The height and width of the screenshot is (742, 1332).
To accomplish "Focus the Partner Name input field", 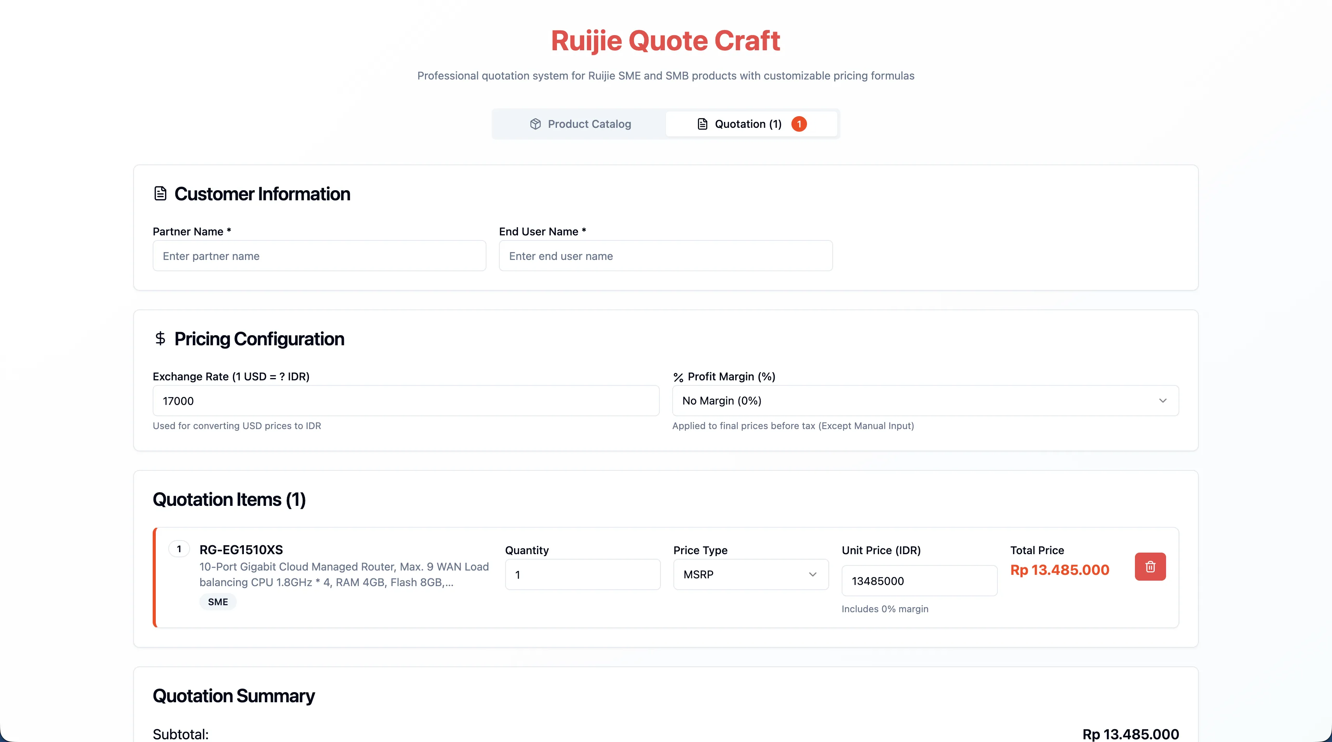I will tap(319, 256).
